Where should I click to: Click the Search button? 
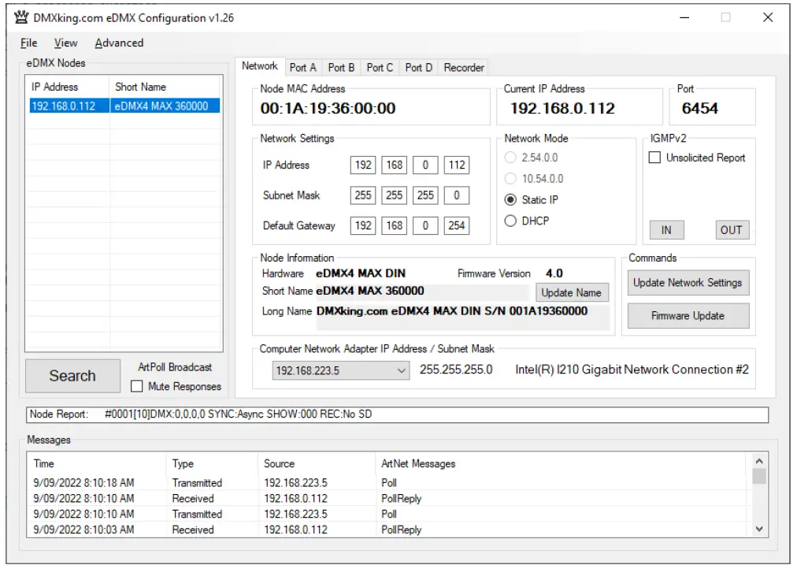pyautogui.click(x=72, y=376)
